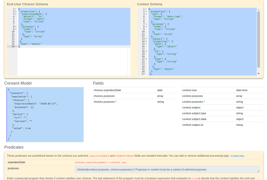Collapse line 1 fold in End-User Choices Schema

[x=16, y=9]
